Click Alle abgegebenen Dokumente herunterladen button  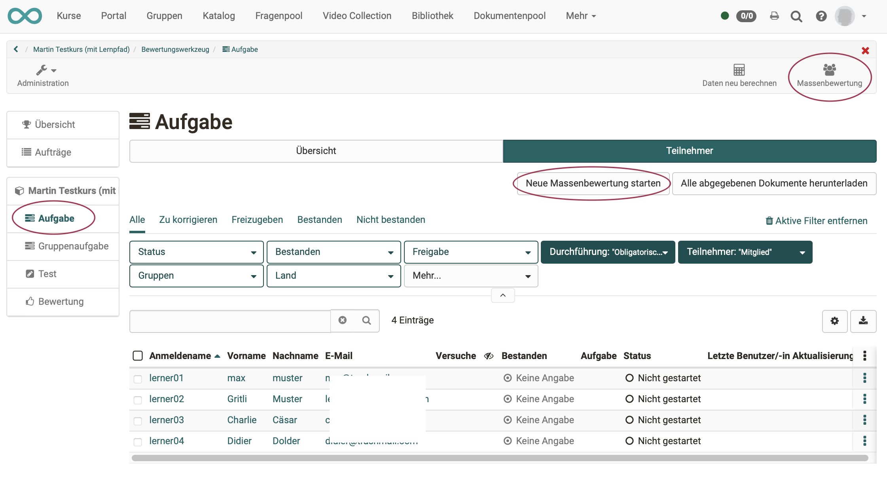[774, 183]
